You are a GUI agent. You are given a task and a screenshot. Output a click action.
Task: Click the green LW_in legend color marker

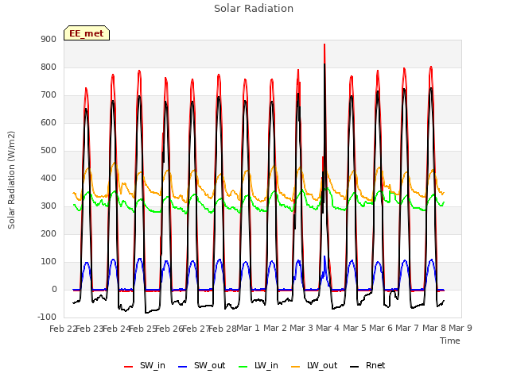243,367
